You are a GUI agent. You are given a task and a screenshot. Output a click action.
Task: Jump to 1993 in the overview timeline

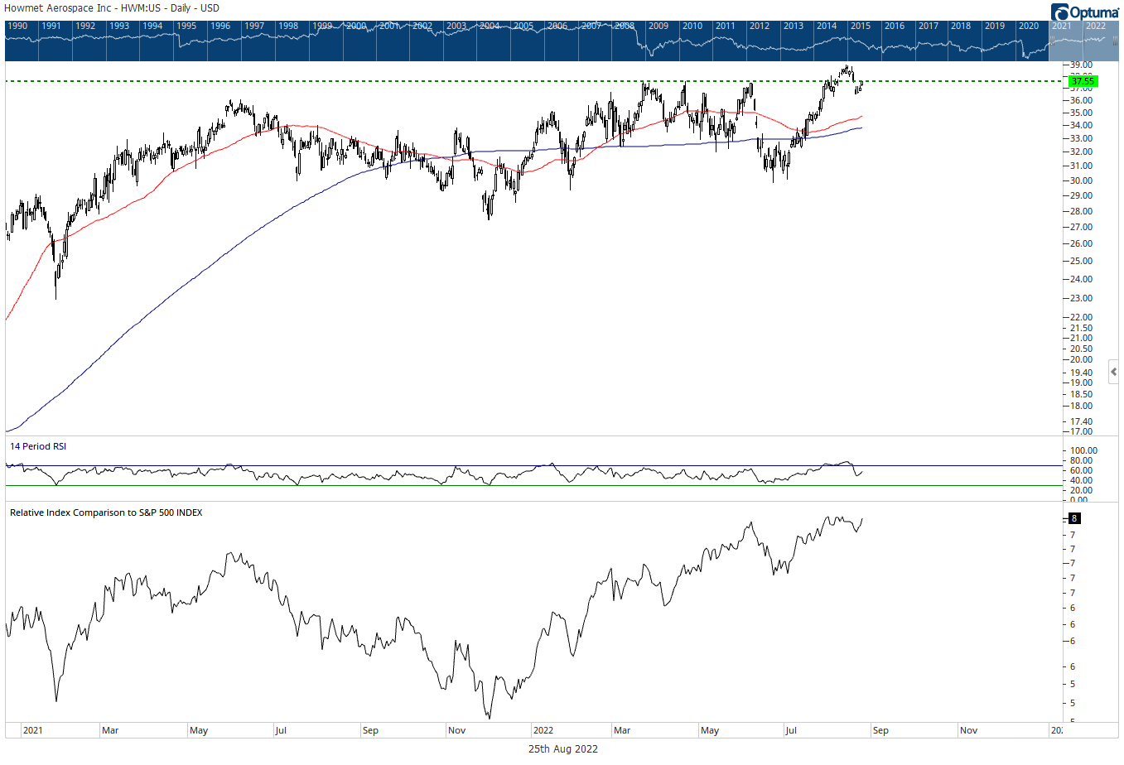tap(119, 26)
